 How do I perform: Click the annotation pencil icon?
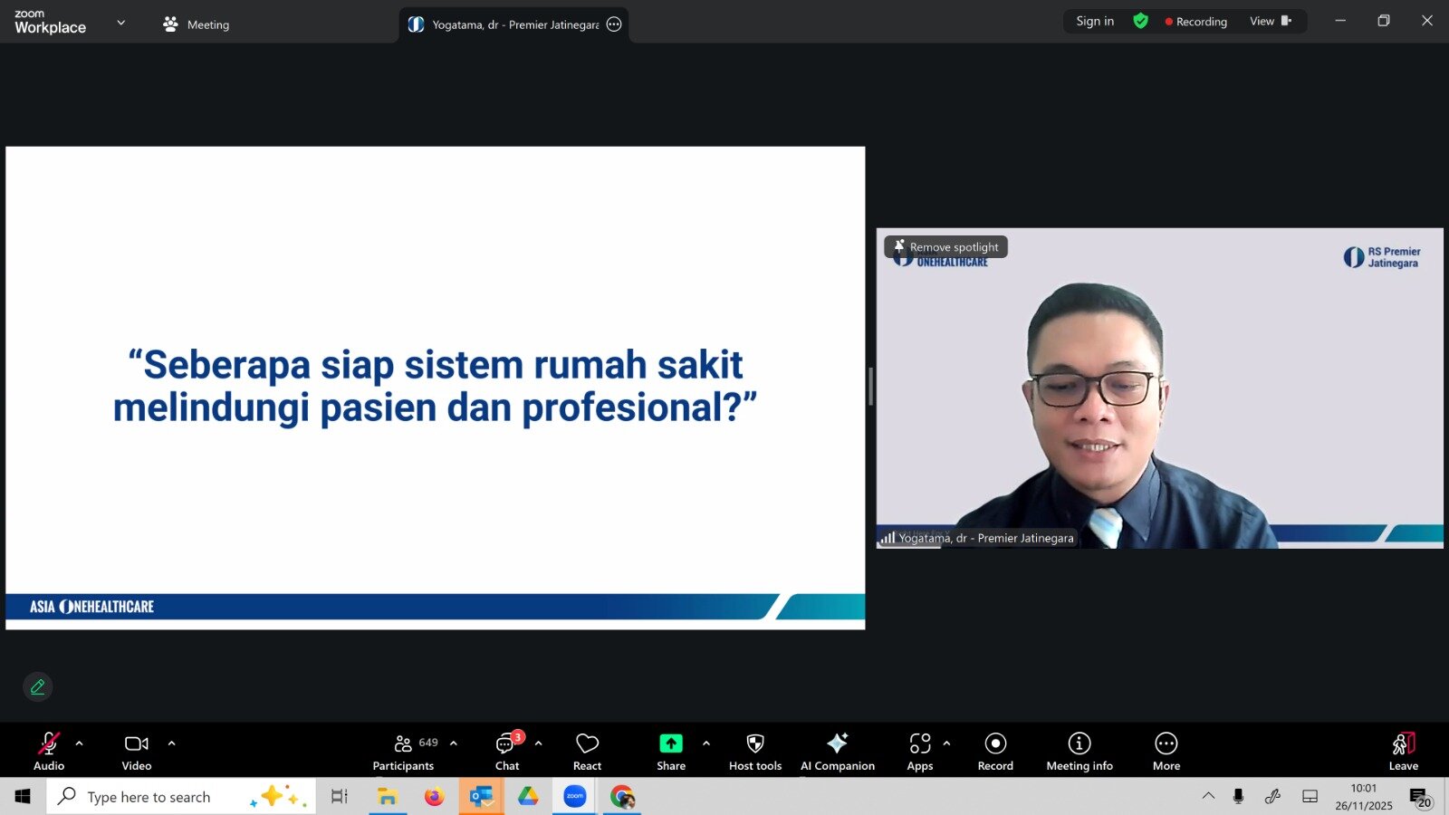[38, 687]
